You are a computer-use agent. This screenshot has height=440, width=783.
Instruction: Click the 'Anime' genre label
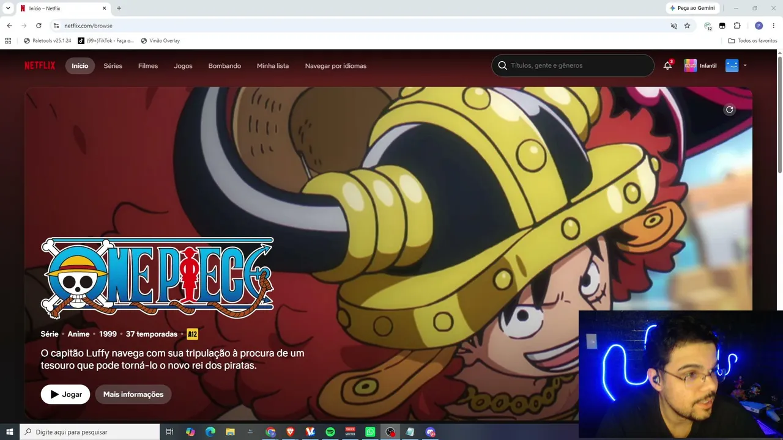tap(78, 334)
